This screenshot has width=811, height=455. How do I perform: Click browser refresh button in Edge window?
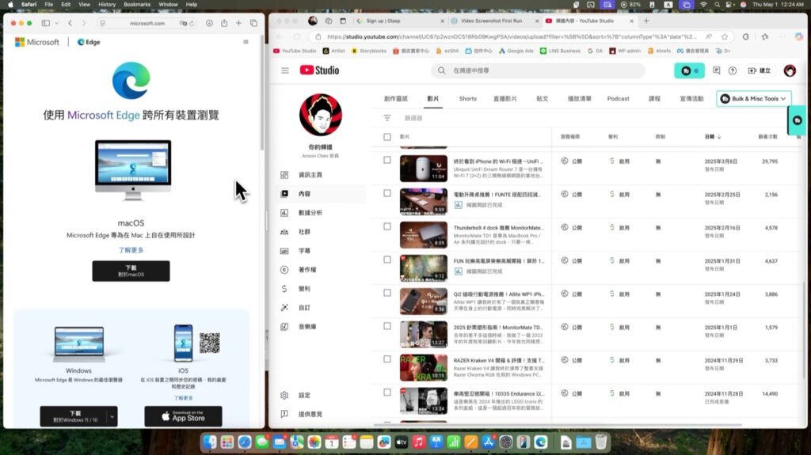[297, 36]
